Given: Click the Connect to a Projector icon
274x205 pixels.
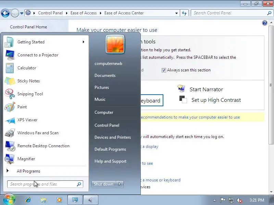Looking at the screenshot, I should [10, 55].
